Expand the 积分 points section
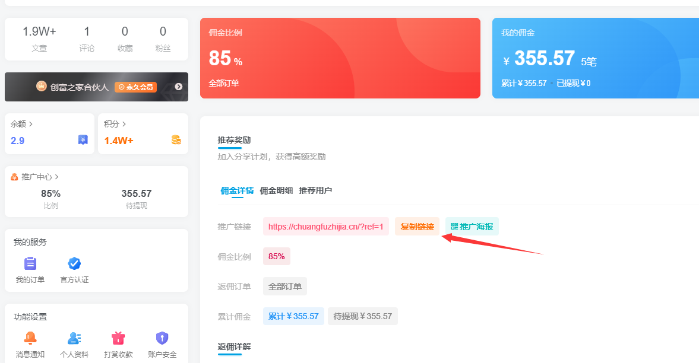Image resolution: width=699 pixels, height=363 pixels. pos(115,124)
